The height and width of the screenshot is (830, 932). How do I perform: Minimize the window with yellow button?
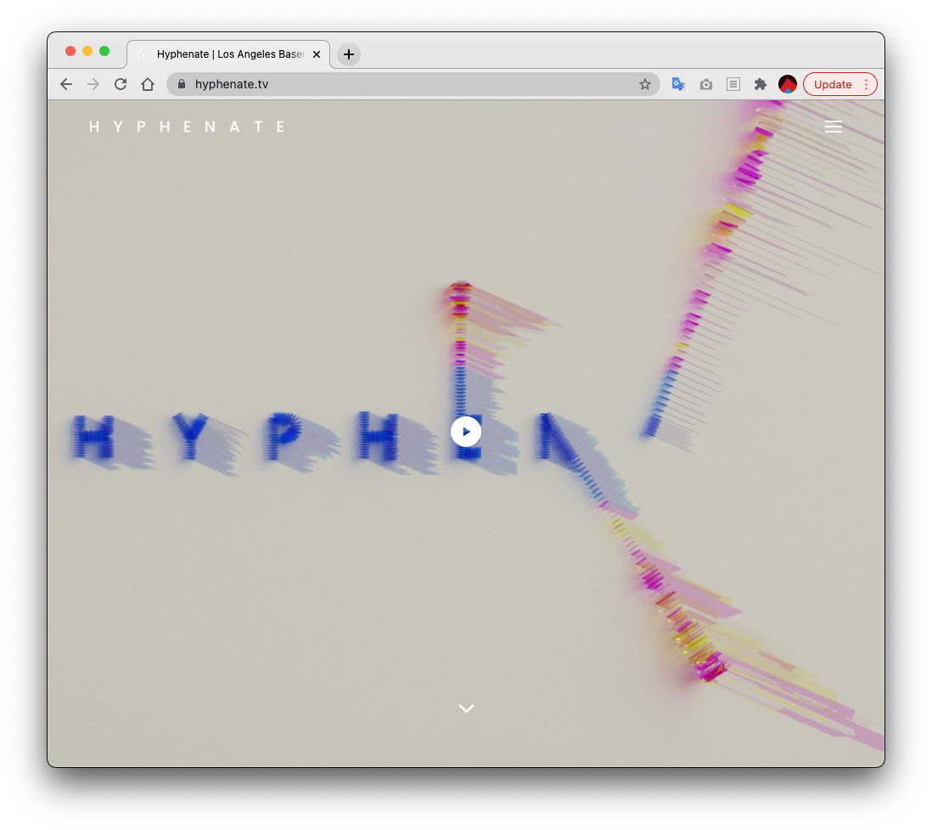pos(87,51)
